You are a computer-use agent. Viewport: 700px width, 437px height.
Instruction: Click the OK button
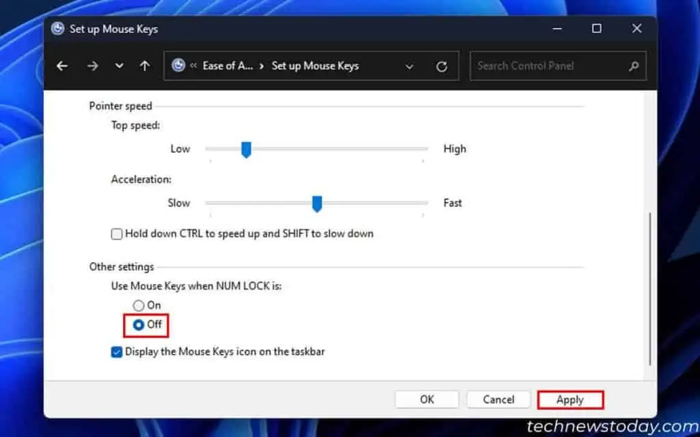427,399
